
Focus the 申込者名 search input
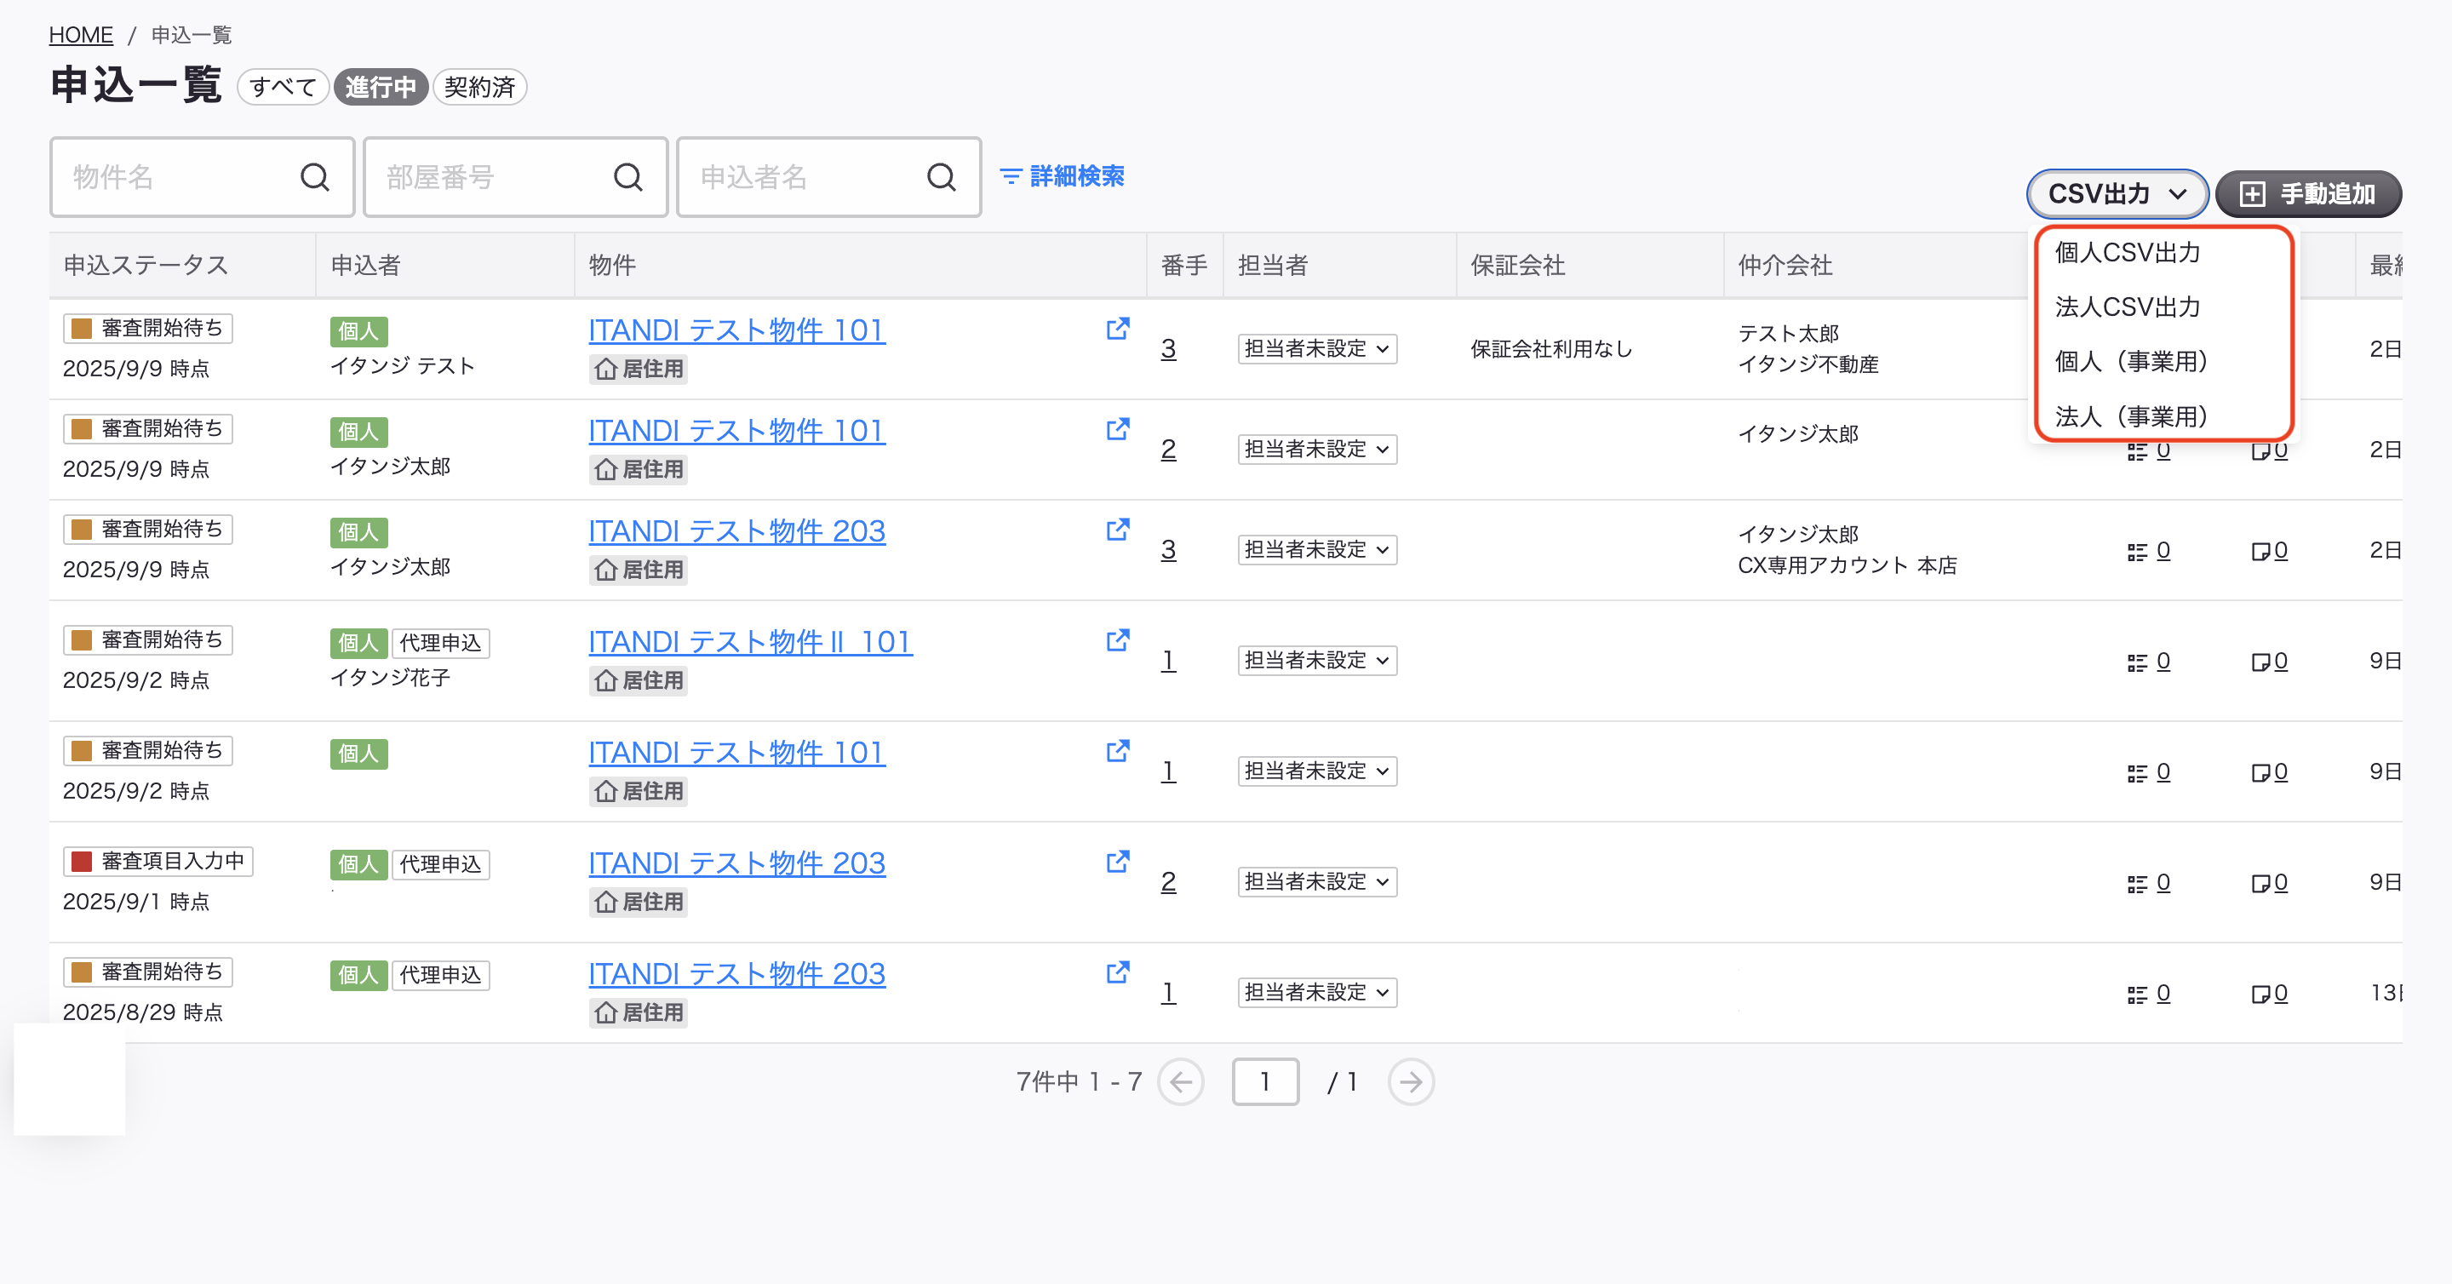coord(828,177)
